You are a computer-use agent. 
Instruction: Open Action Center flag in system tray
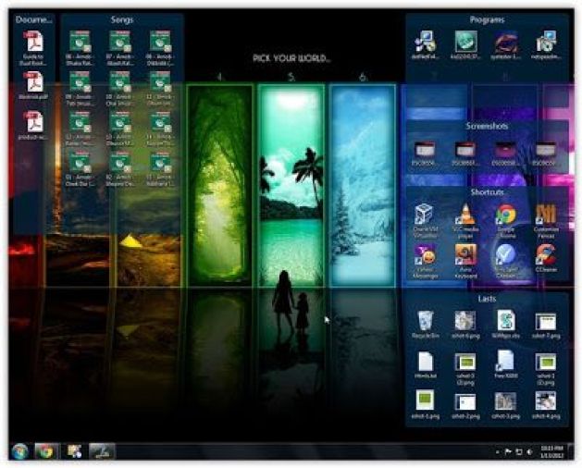tap(508, 451)
